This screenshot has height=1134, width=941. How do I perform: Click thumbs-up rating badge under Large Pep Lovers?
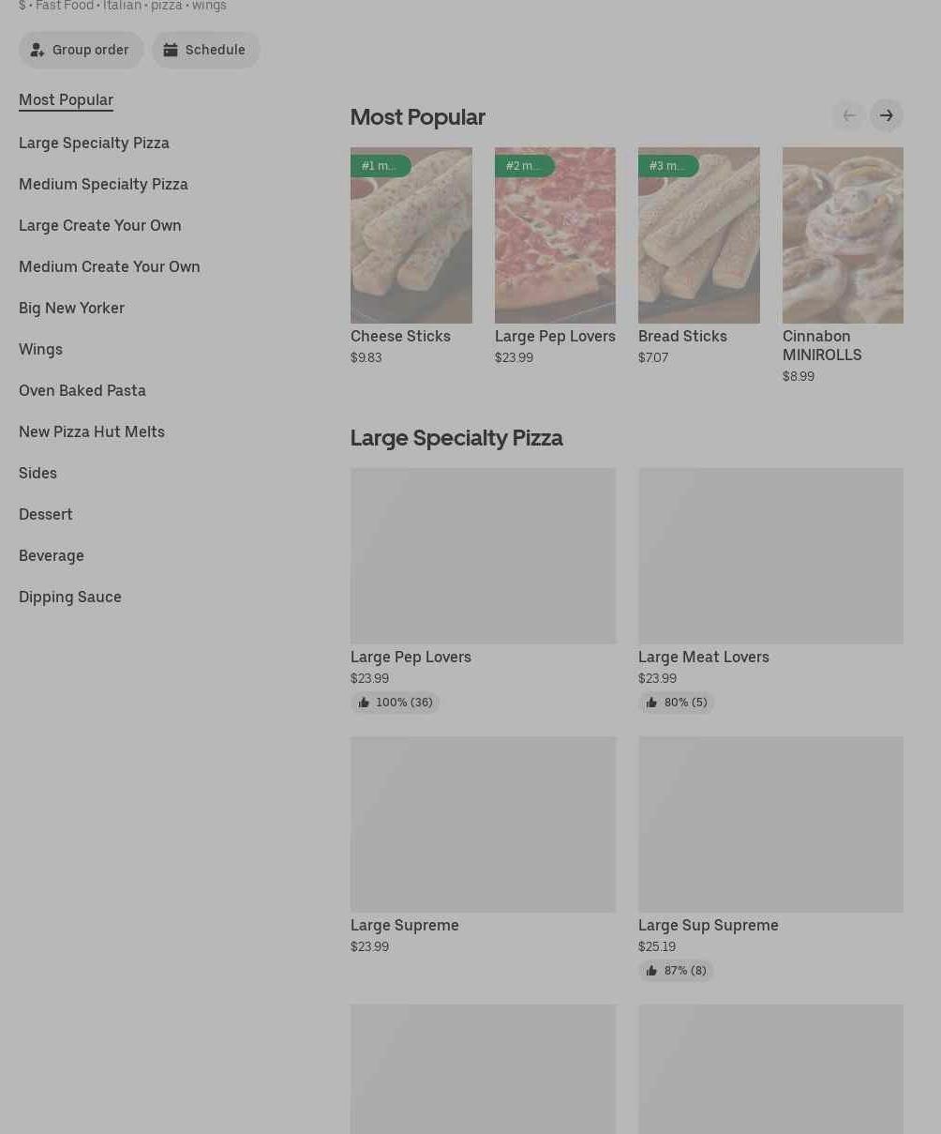(395, 703)
